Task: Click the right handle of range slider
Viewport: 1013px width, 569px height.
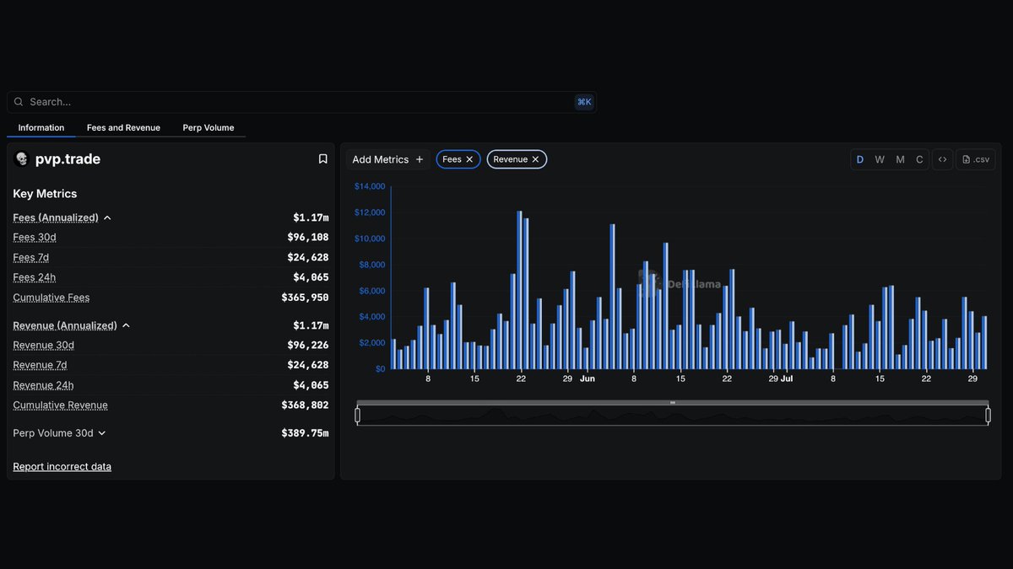Action: (988, 415)
